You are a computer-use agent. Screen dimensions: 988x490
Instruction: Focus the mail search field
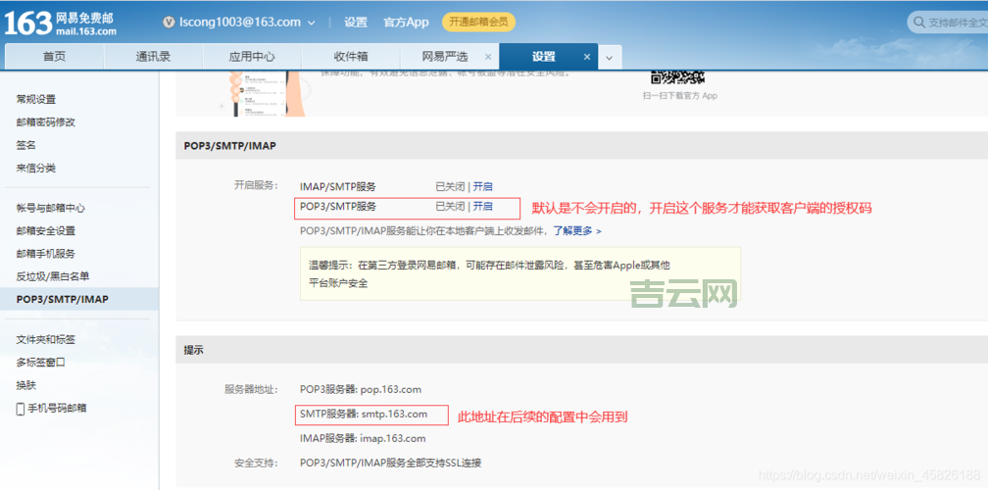tap(949, 23)
